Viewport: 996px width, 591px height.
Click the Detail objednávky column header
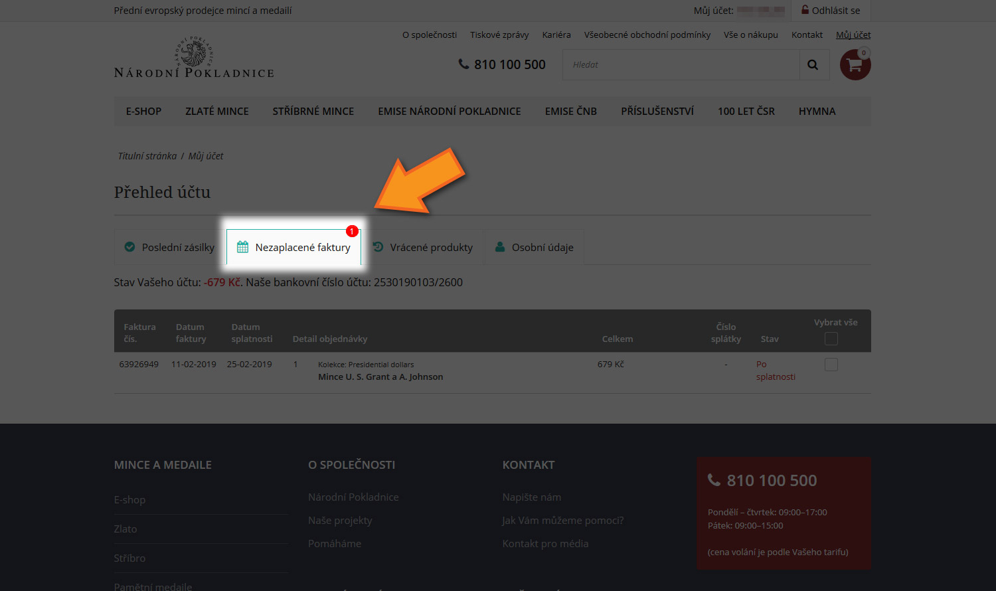click(330, 339)
